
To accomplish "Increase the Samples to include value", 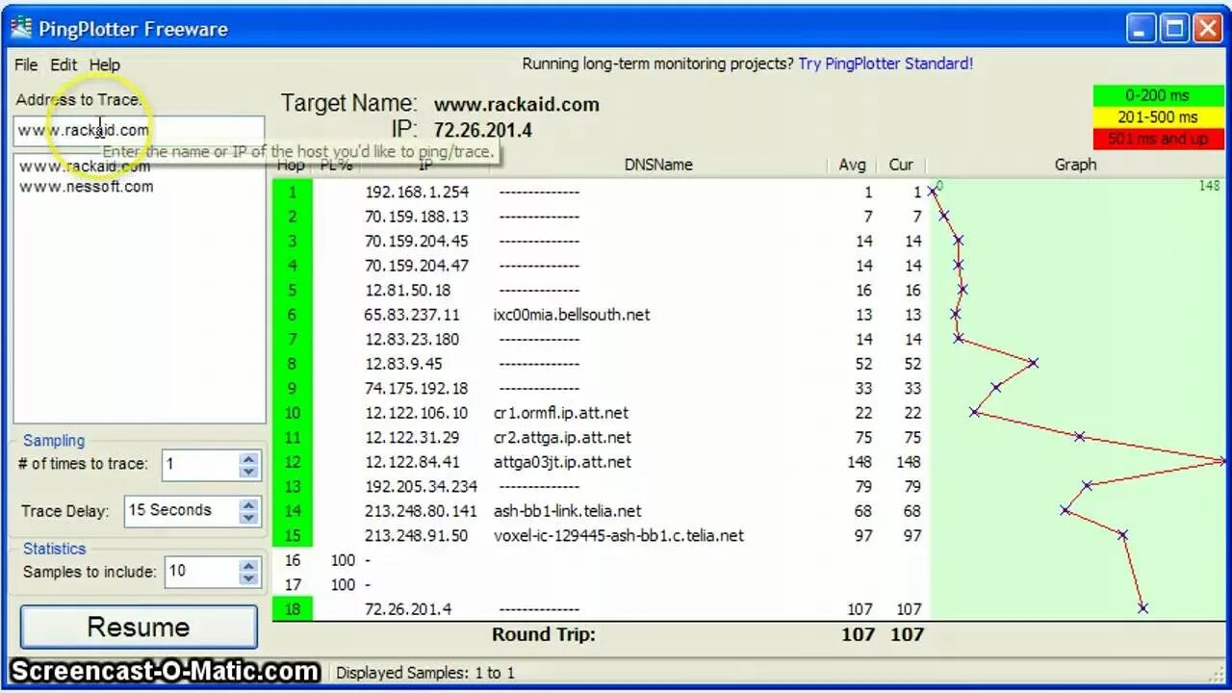I will pos(249,565).
